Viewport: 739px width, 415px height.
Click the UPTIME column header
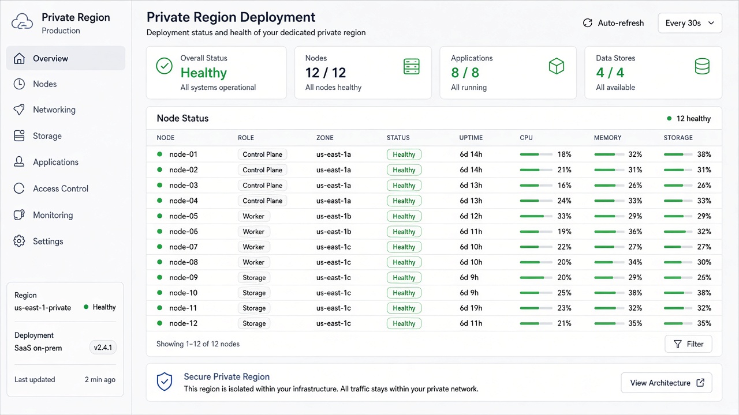(x=471, y=138)
